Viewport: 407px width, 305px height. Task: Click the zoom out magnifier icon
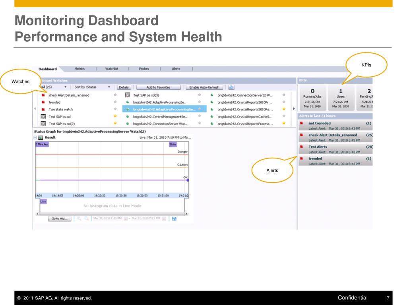[86, 219]
